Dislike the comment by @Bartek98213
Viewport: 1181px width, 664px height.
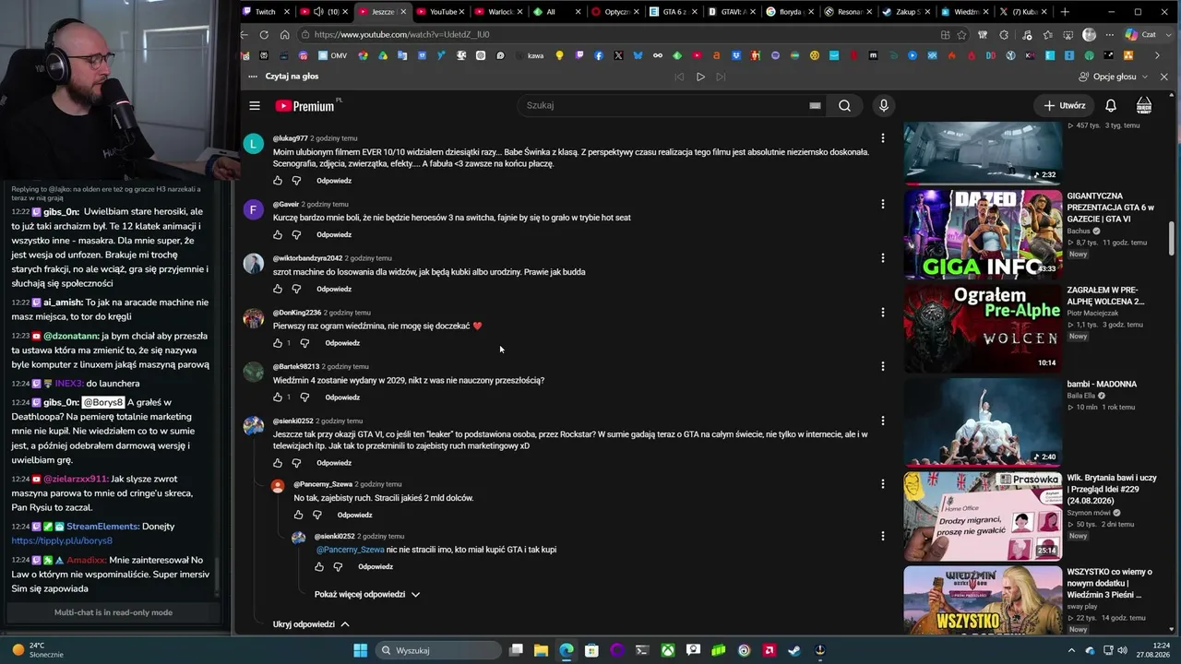point(304,397)
